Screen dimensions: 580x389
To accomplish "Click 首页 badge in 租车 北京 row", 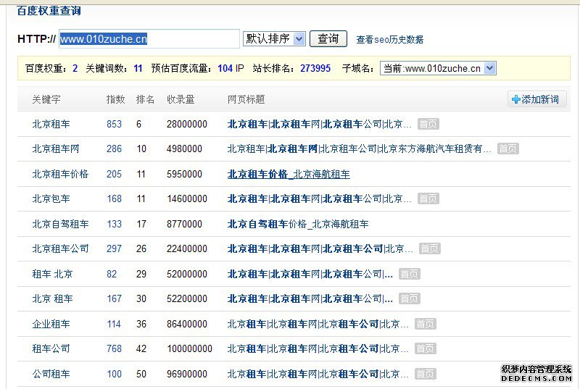I will pyautogui.click(x=409, y=274).
